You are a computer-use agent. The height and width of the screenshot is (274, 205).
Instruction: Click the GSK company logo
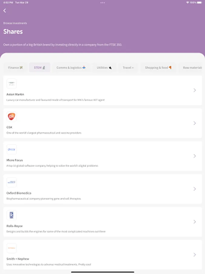(12, 116)
